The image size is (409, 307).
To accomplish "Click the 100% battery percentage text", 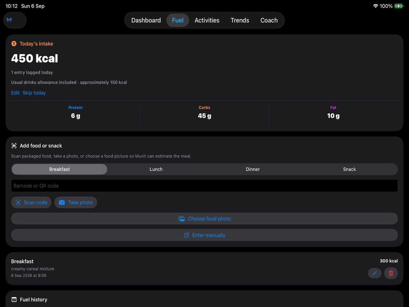I will 386,6.
